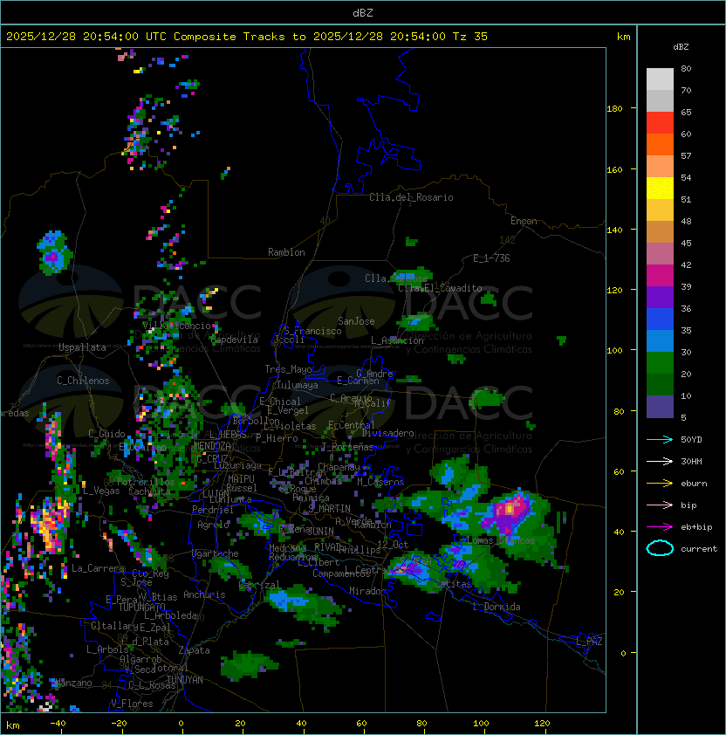Click the Manzano label on map

click(x=74, y=683)
